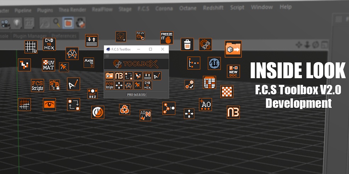The image size is (349, 174).
Task: Click C4D to MCX icon in ToolBox window
Action: point(147,85)
